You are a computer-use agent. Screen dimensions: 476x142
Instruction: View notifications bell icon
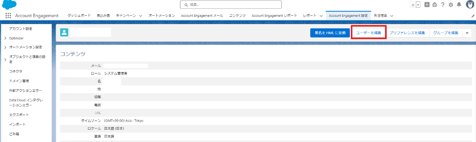(459, 5)
